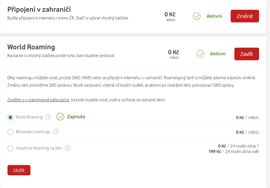Select the World Roaming radio option
The height and width of the screenshot is (188, 270).
[x=10, y=117]
